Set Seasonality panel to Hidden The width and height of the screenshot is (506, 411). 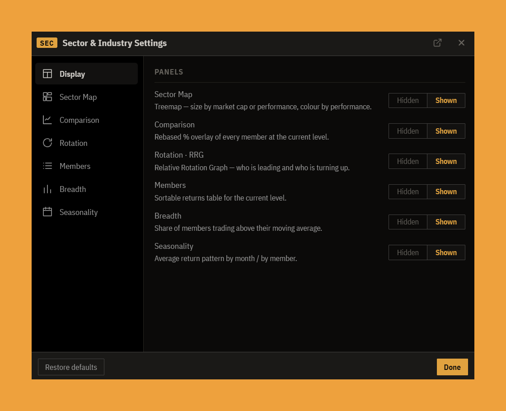click(x=408, y=252)
